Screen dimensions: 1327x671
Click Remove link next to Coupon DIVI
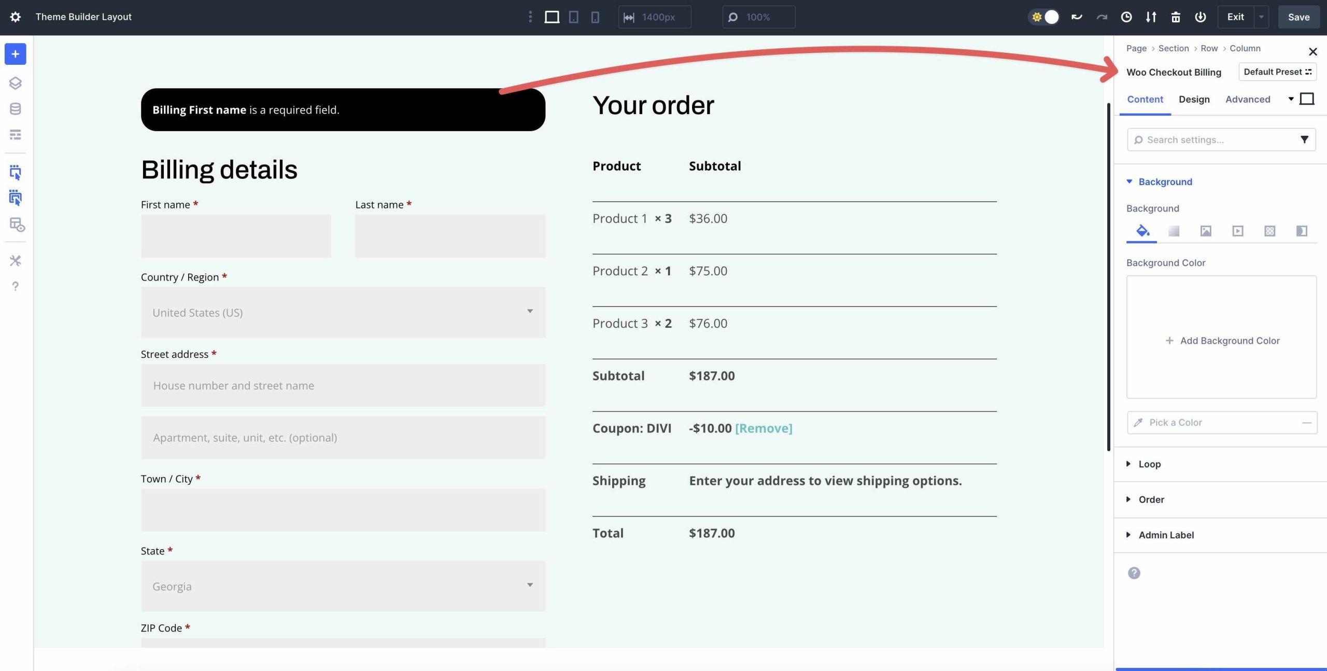coord(763,428)
